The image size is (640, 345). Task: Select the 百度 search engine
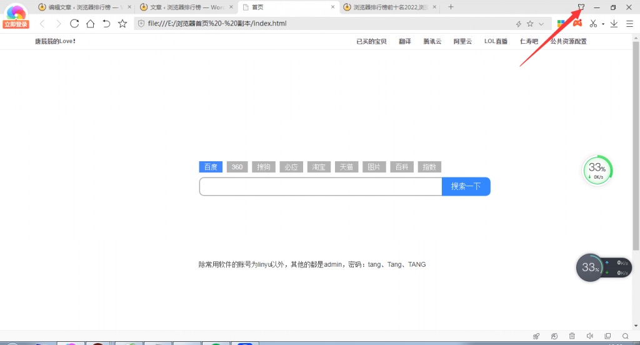tap(211, 167)
